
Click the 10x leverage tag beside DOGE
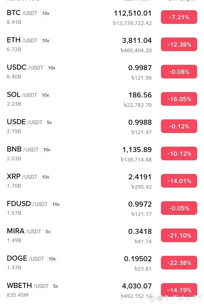(52, 259)
